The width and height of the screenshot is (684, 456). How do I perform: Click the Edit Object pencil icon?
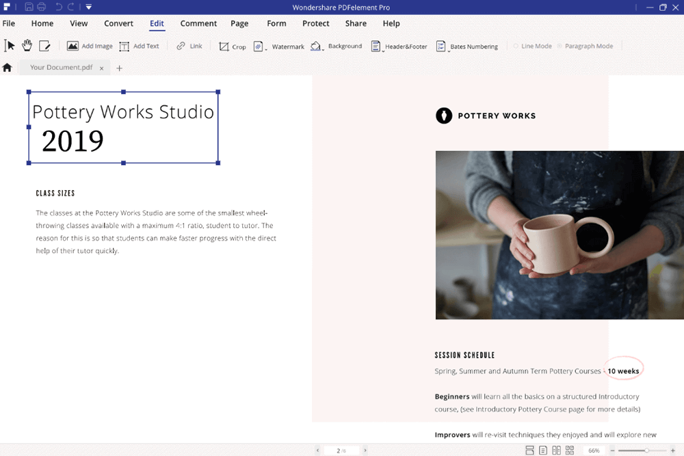tap(44, 46)
